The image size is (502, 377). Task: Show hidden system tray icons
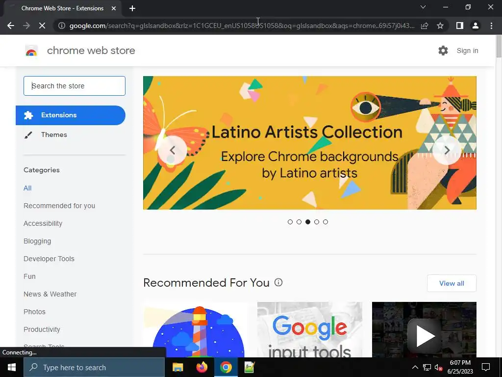click(415, 367)
